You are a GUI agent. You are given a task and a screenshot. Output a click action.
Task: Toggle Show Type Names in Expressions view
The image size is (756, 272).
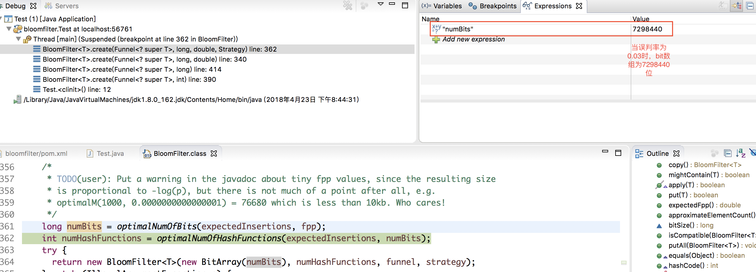pyautogui.click(x=723, y=6)
